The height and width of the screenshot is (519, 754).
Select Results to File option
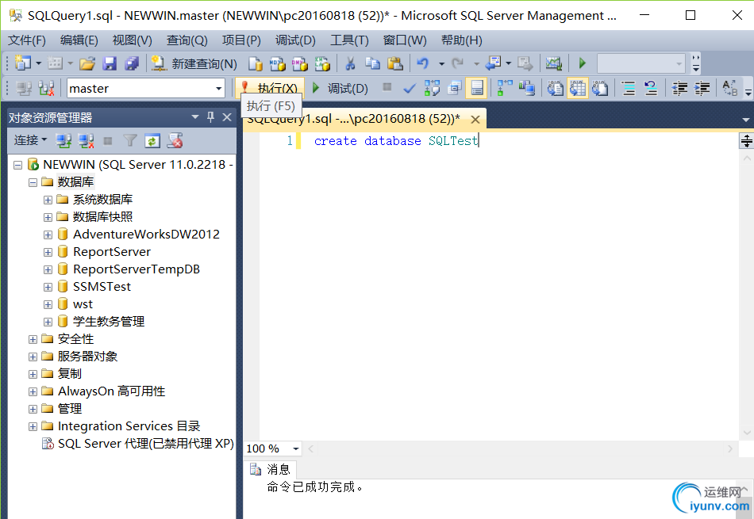600,88
